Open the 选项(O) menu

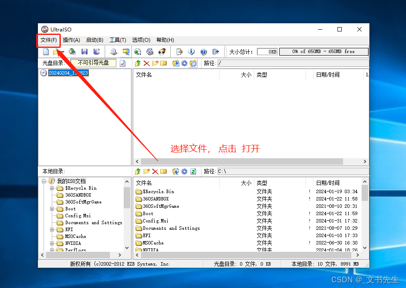tap(141, 40)
